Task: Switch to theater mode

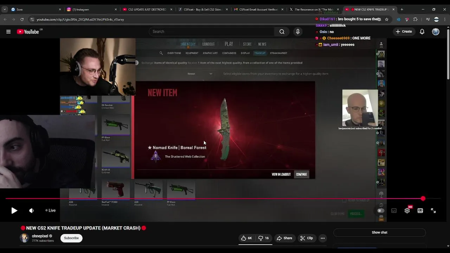Action: click(x=420, y=210)
